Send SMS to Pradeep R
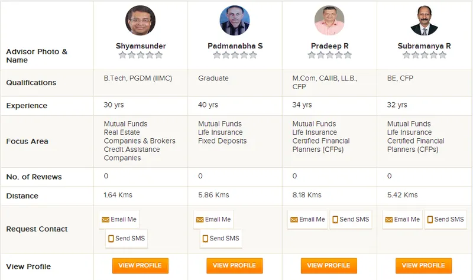Viewport: 473px width, 280px height. click(351, 219)
